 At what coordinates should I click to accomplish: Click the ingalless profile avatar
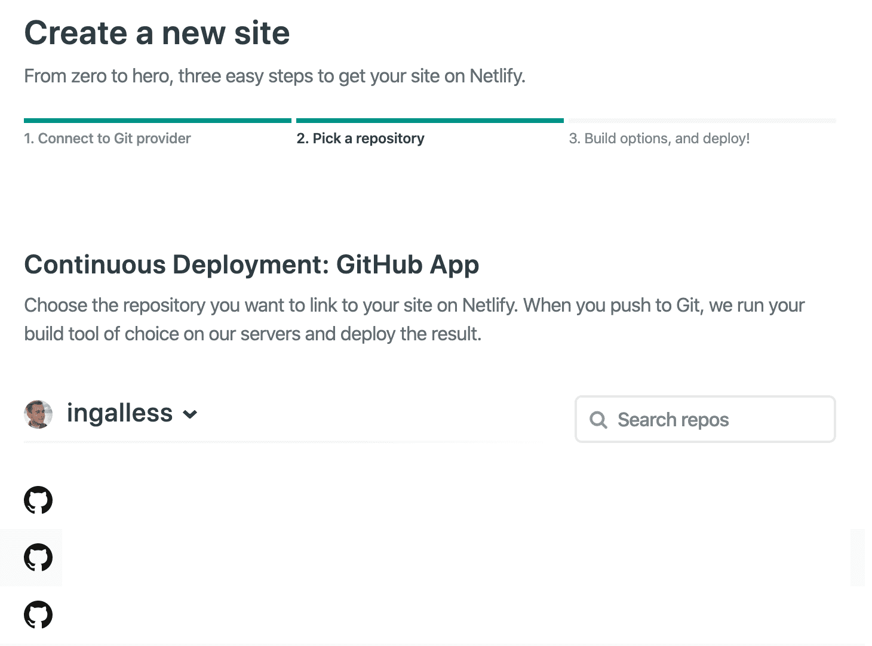(x=38, y=414)
